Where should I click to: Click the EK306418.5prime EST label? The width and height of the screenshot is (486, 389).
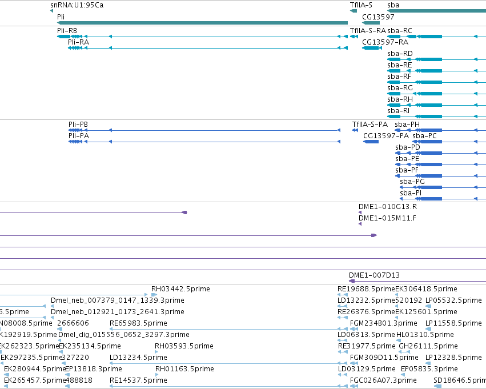coord(427,289)
